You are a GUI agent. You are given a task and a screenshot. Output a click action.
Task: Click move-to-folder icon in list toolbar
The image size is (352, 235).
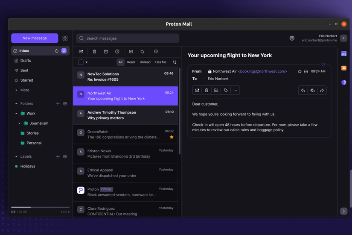coord(131,52)
